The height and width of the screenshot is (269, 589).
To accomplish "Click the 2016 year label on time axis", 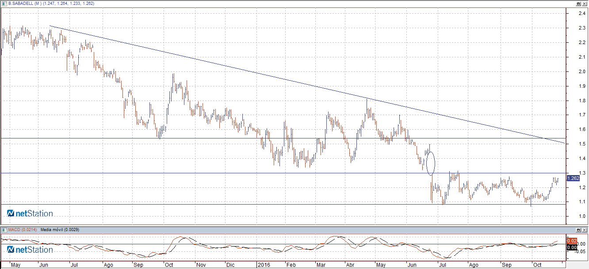I will 263,265.
